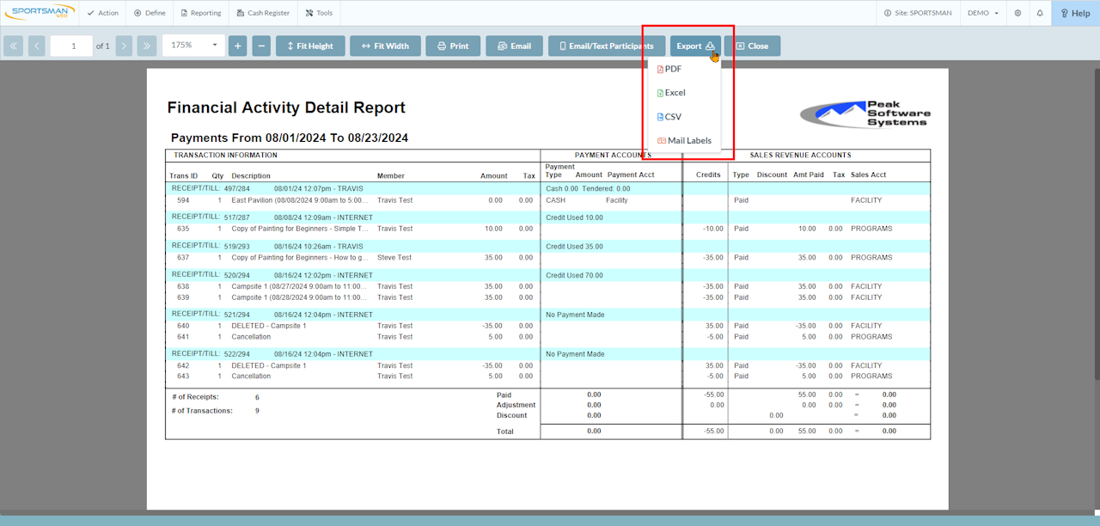Zoom out with the minus button
Screen dimensions: 1100x526
(262, 46)
